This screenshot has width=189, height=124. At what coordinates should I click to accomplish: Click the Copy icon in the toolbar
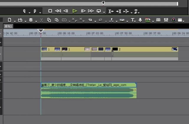coord(49,20)
